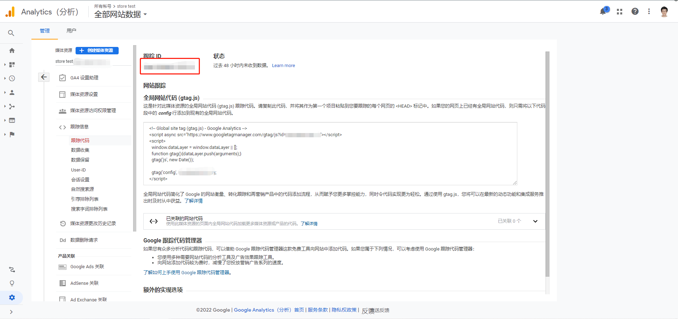Open the 全部网站数据 view selector dropdown

coord(120,14)
